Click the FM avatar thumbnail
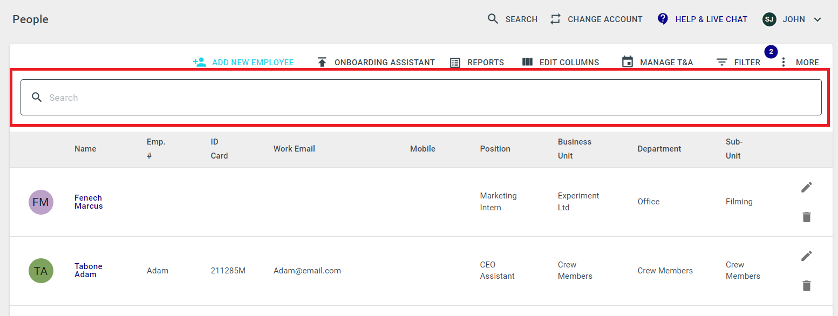The image size is (838, 316). 41,202
